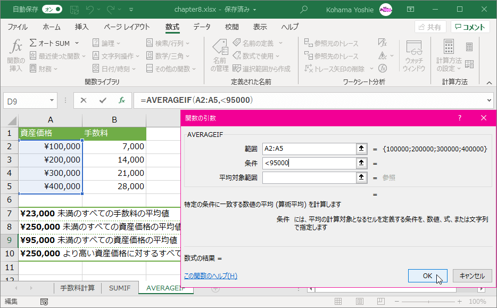Click the Calculate Now icon
The width and height of the screenshot is (497, 308).
coord(469,47)
